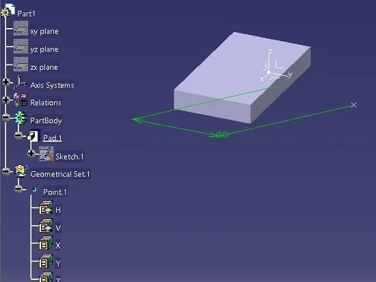Click the Part1 root node label
376x282 pixels.
tap(26, 14)
